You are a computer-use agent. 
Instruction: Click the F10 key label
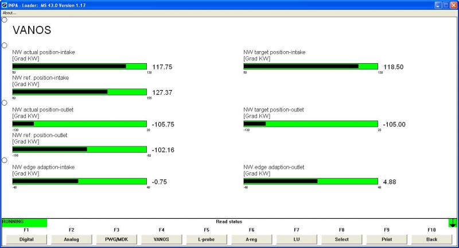[x=432, y=230]
